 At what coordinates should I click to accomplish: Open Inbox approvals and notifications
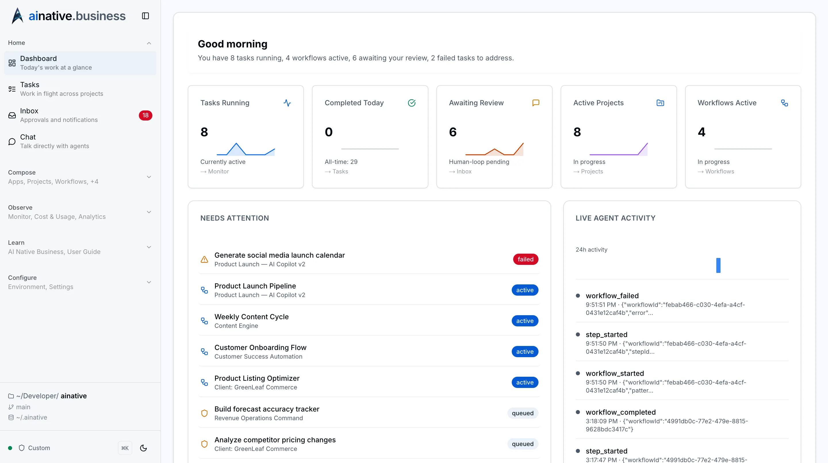(x=80, y=115)
